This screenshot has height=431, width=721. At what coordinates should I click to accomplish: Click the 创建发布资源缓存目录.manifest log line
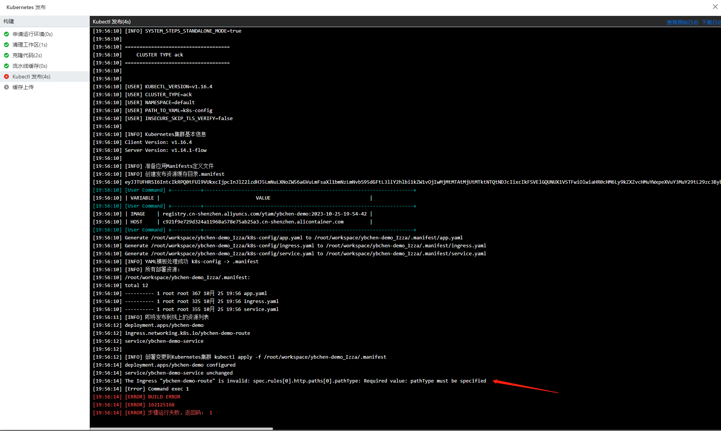point(159,174)
